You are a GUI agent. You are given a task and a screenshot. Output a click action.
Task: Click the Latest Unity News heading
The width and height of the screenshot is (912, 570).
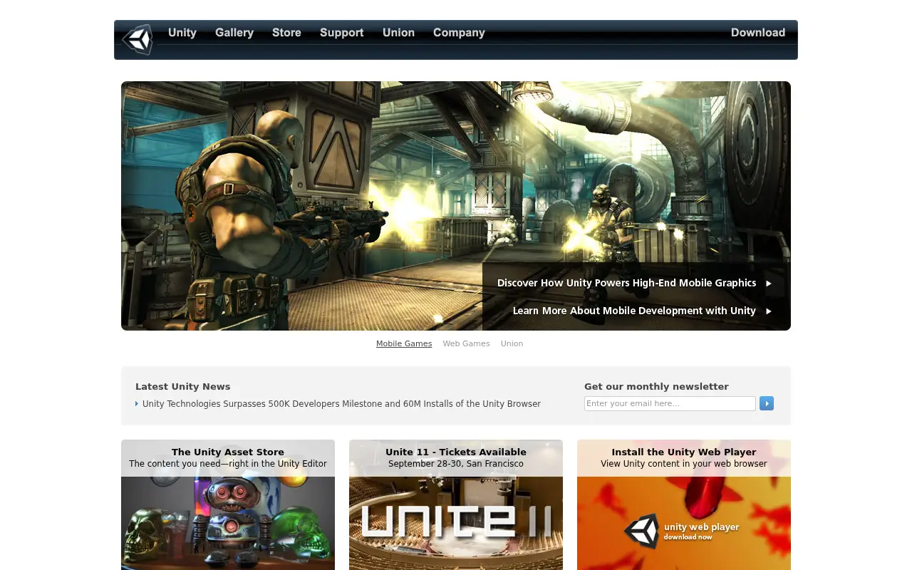pyautogui.click(x=183, y=386)
